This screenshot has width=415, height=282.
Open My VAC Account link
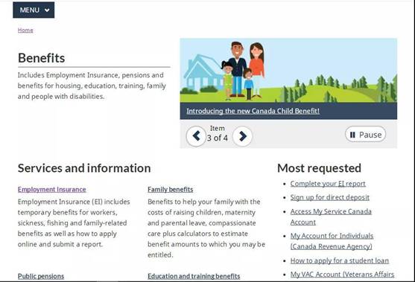[342, 275]
